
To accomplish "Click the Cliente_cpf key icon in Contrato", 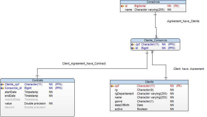I will tap(2, 84).
